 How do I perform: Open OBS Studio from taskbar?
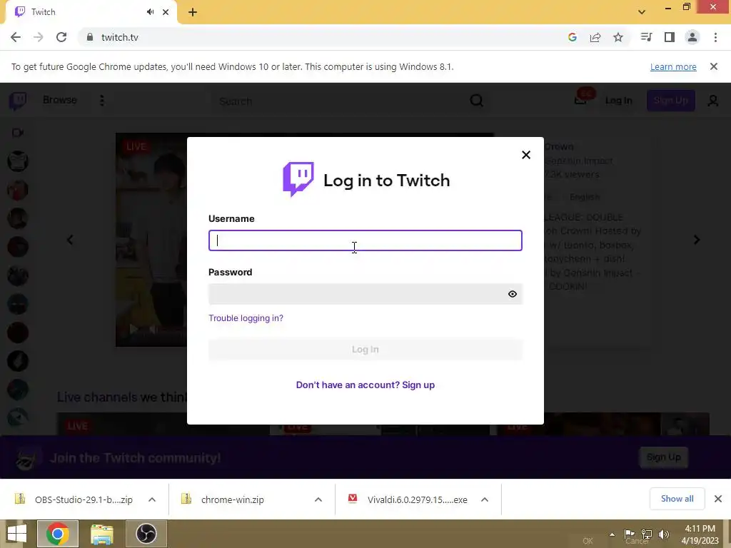click(x=146, y=534)
